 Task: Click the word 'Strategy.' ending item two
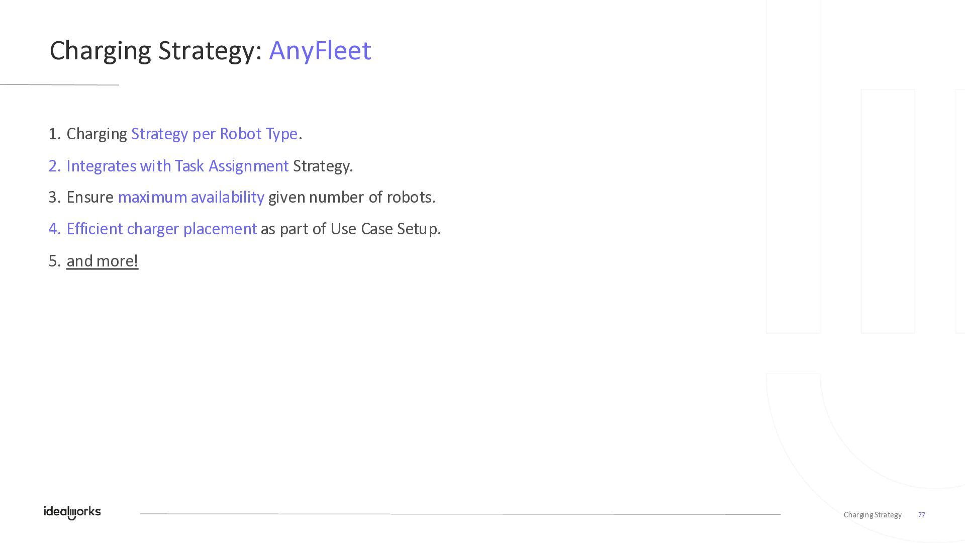[x=323, y=166]
